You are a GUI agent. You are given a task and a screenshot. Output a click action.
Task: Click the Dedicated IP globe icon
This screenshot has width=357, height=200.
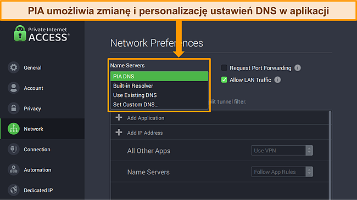[x=14, y=190]
